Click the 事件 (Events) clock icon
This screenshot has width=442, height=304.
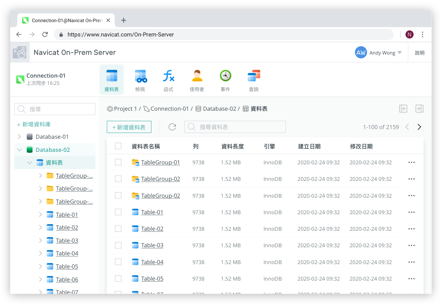coord(225,76)
